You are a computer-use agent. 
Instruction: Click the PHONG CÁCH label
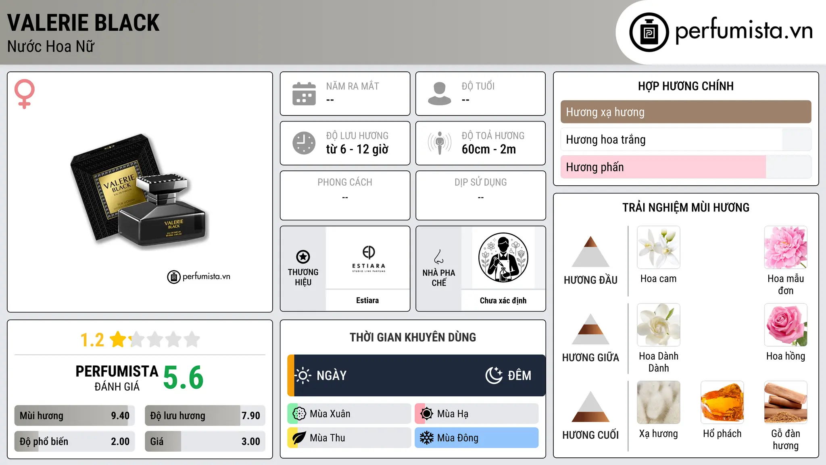[345, 182]
